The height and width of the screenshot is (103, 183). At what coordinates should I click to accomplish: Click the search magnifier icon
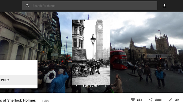27,6
